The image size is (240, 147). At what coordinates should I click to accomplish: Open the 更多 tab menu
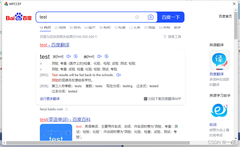[177, 27]
